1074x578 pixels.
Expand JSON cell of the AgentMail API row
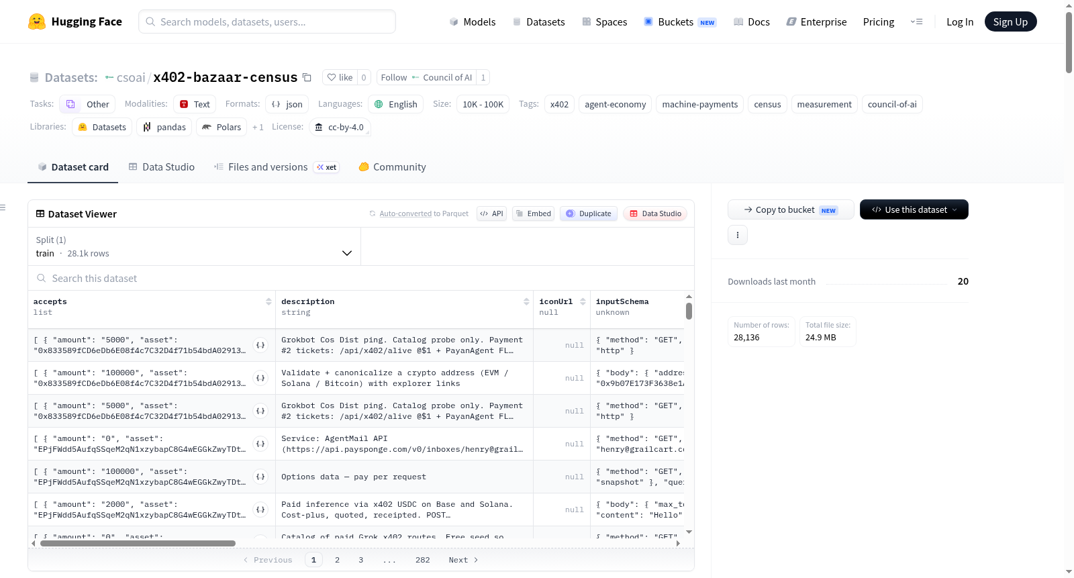260,444
